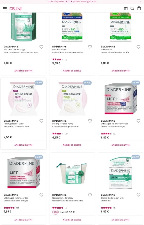This screenshot has height=225, width=144.
Task: Open Lift+ Super Rellenador Noche product title
Action: (x=114, y=124)
